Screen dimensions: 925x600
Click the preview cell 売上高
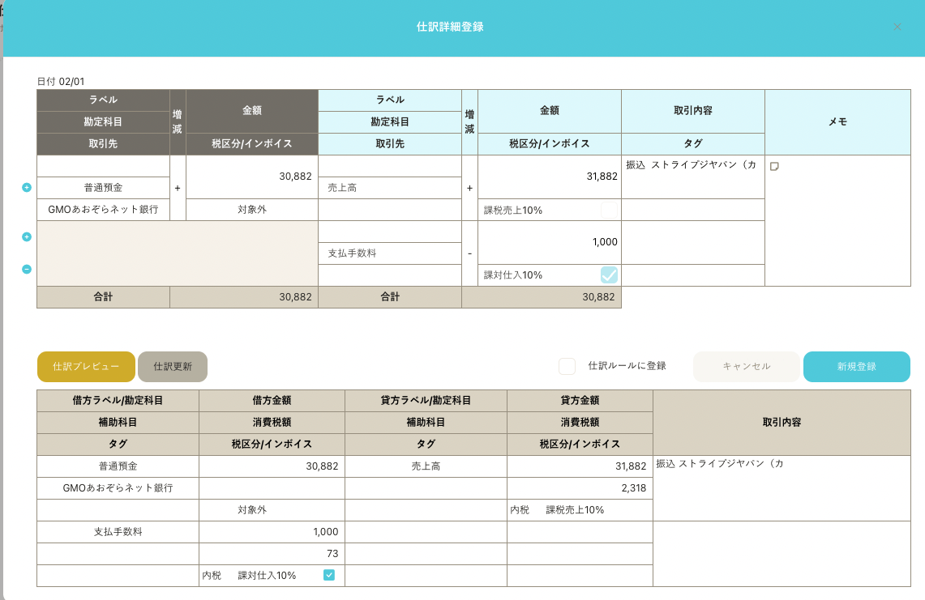tap(426, 466)
